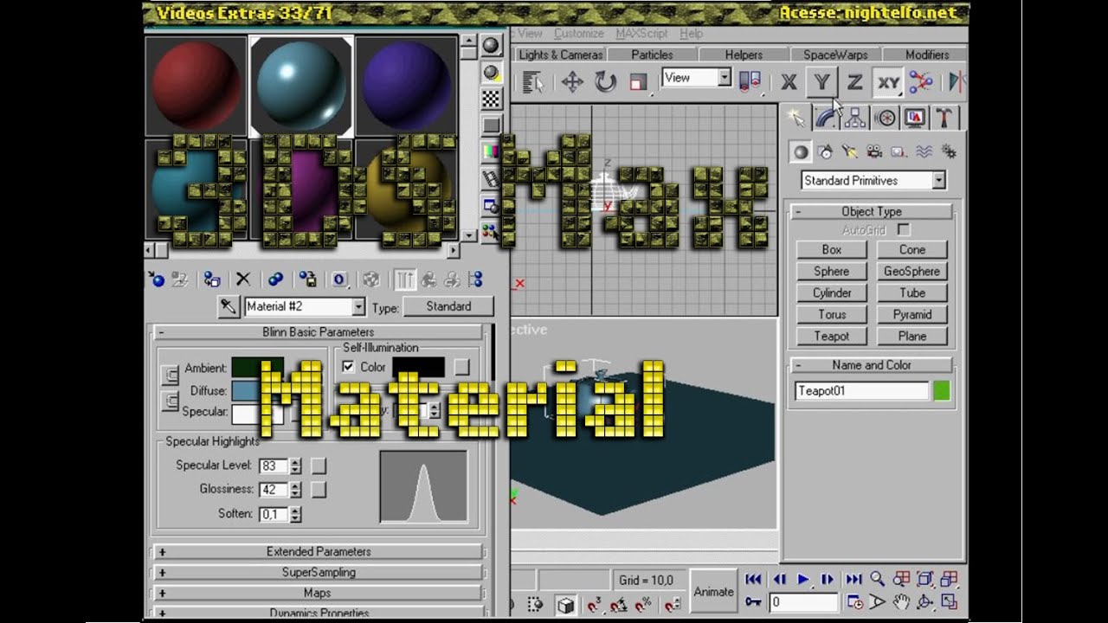Image resolution: width=1108 pixels, height=623 pixels.
Task: Click the Sample Type sphere icon
Action: [x=491, y=45]
